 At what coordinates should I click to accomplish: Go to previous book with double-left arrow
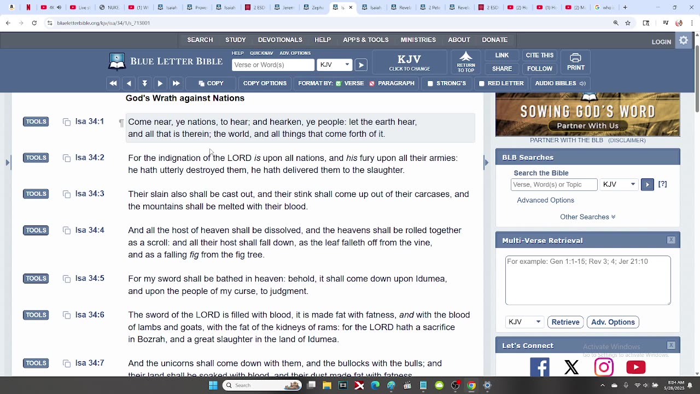pyautogui.click(x=113, y=83)
